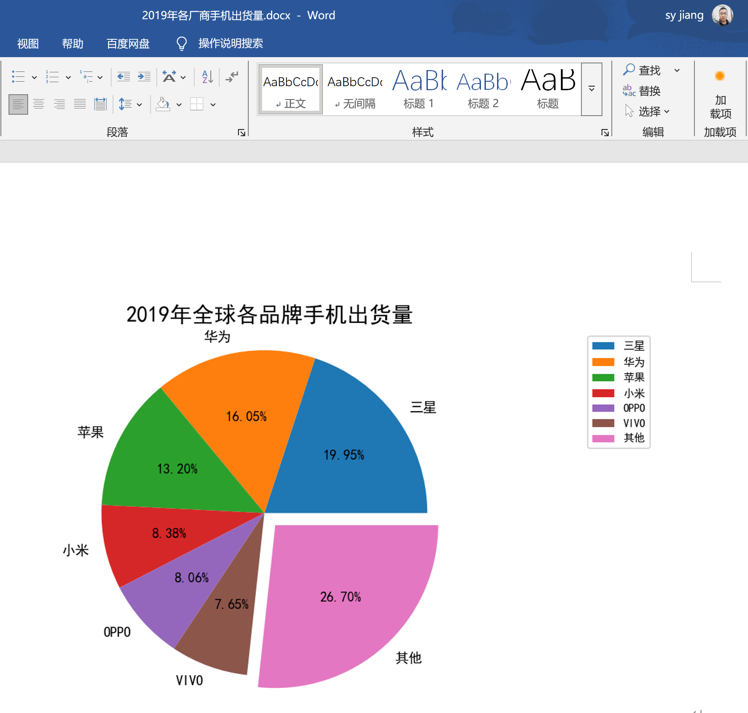Click the 16.05% label in the pie chart
The height and width of the screenshot is (713, 748).
click(x=246, y=417)
